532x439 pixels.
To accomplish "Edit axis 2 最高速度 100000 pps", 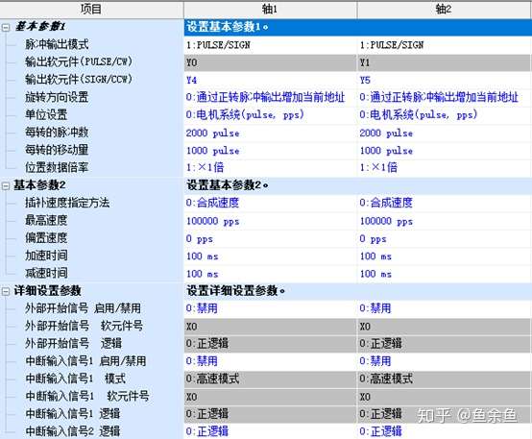I will pyautogui.click(x=444, y=221).
